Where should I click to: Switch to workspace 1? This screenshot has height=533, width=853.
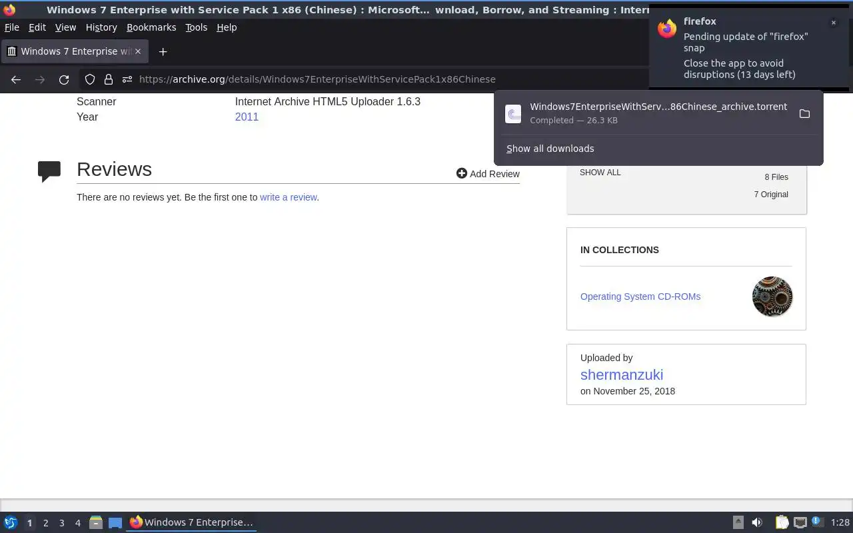(29, 523)
